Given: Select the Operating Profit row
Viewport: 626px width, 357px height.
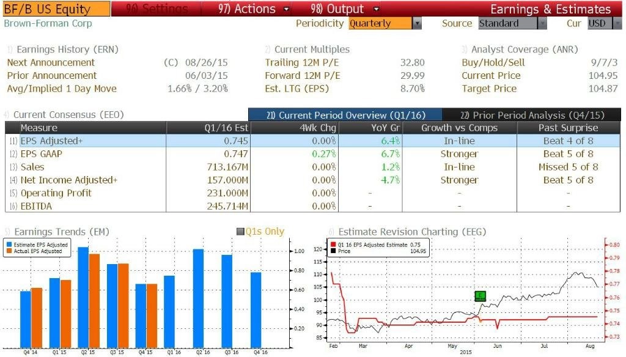Looking at the screenshot, I should 312,193.
